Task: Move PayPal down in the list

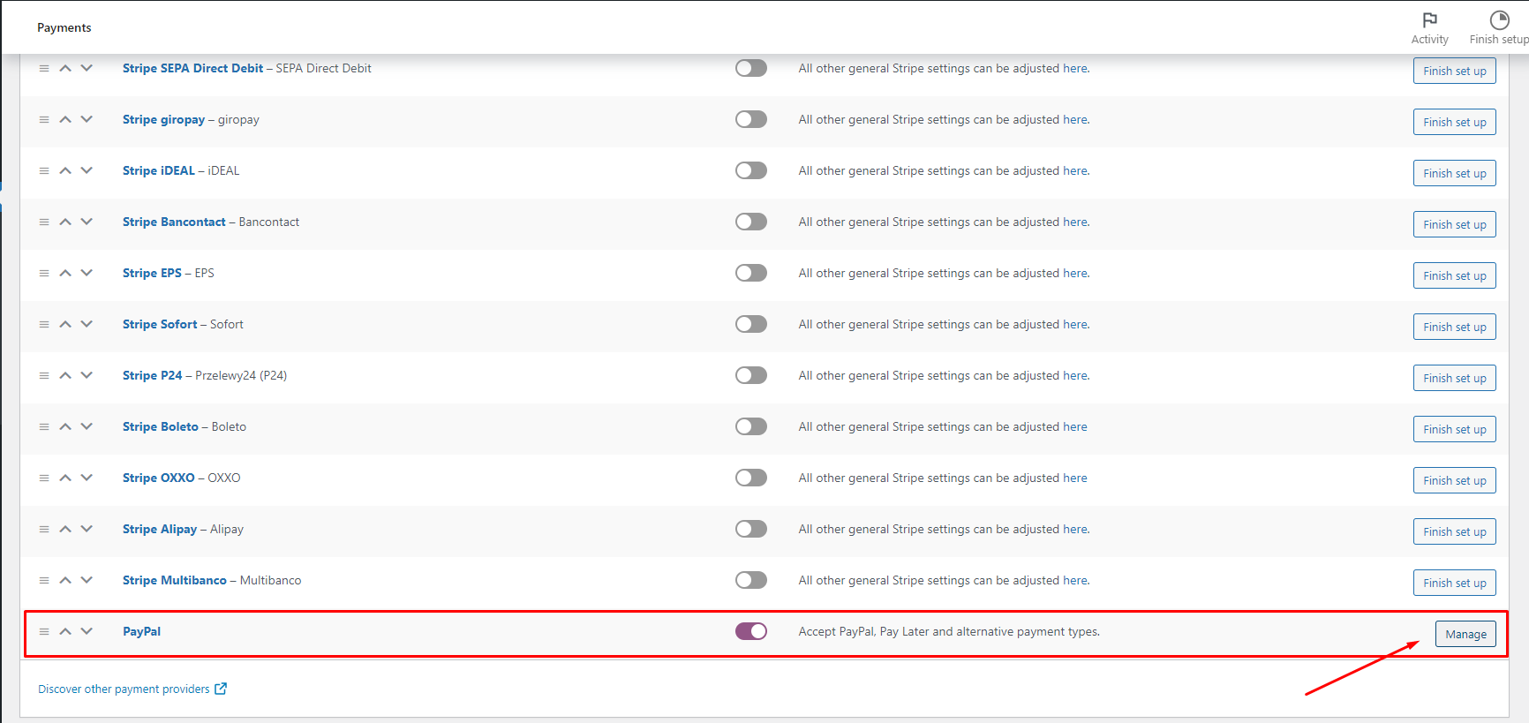Action: [87, 631]
